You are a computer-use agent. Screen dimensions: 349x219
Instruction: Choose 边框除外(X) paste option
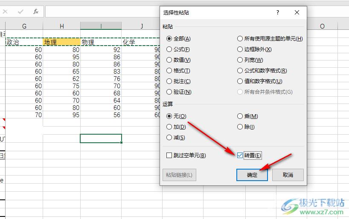[254, 49]
